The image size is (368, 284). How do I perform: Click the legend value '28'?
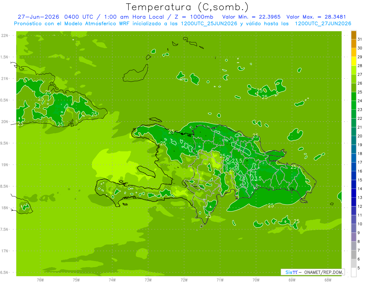360,66
